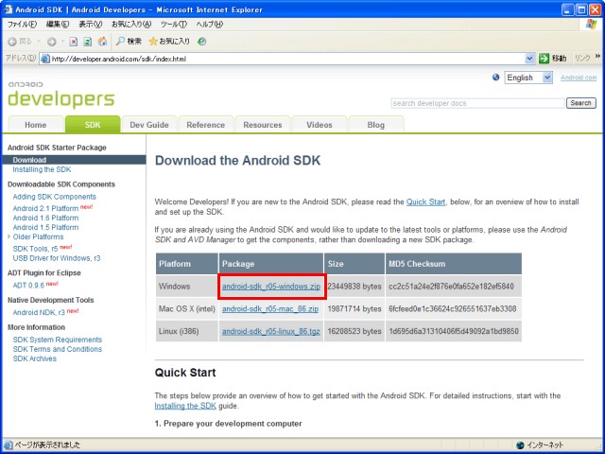Expand the Older Platforms tree arrow

pos(9,236)
